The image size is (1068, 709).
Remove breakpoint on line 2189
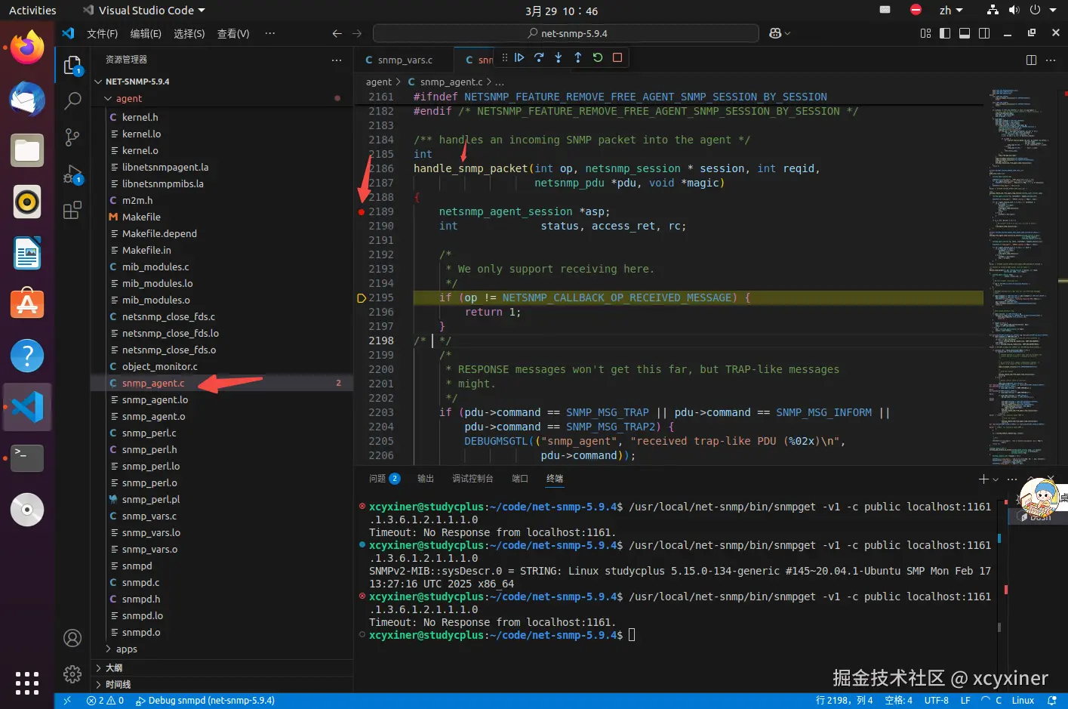click(362, 212)
